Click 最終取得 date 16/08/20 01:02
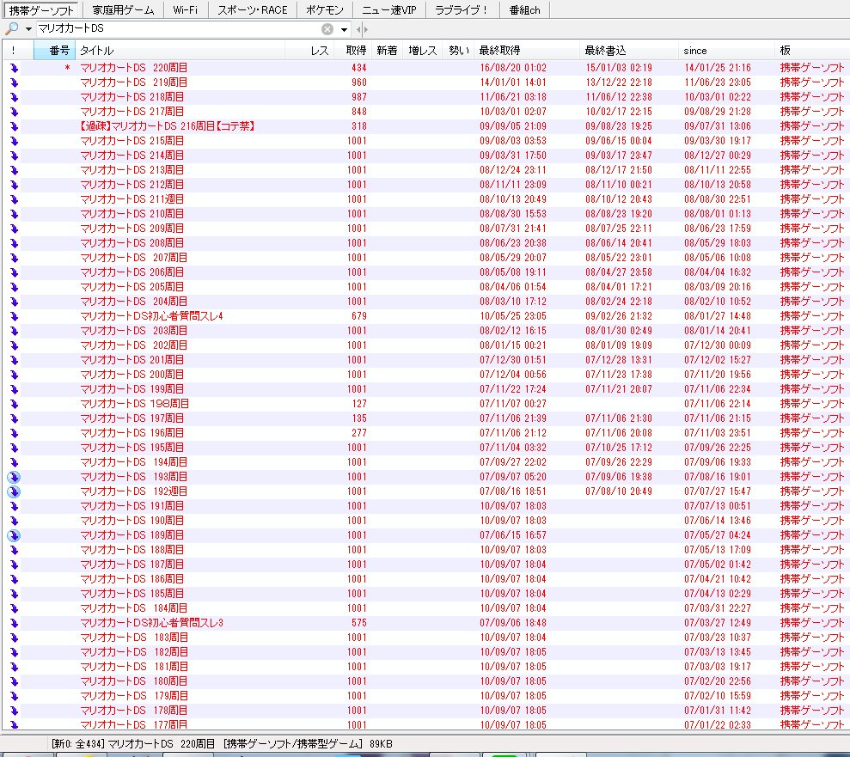 [513, 68]
